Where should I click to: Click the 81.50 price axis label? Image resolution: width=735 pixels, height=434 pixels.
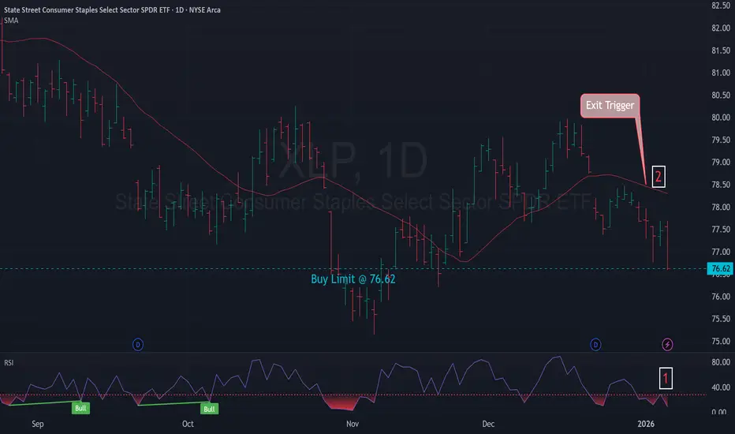point(721,51)
